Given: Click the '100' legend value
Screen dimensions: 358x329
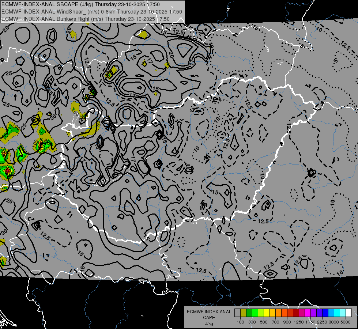Looking at the screenshot, I should click(x=240, y=322).
